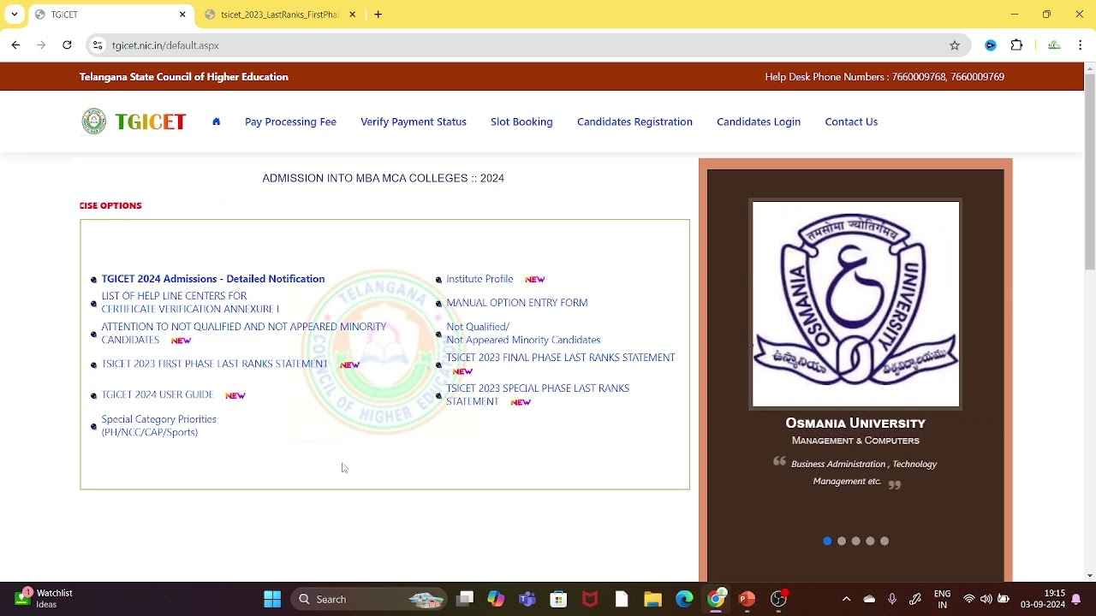Open the clock and date panel
Screen dimensions: 1096x616
coord(1042,599)
